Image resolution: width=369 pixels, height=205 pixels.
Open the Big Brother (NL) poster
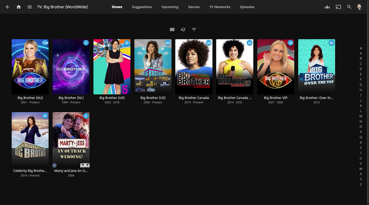click(71, 67)
